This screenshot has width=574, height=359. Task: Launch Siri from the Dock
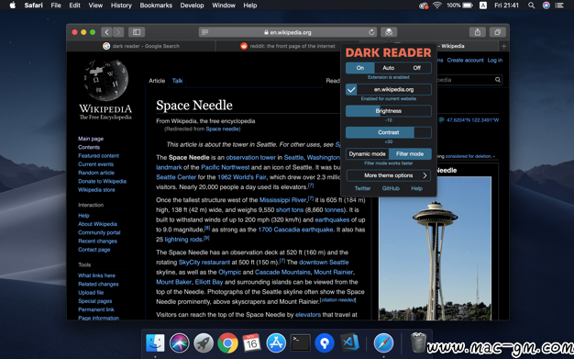coord(180,343)
